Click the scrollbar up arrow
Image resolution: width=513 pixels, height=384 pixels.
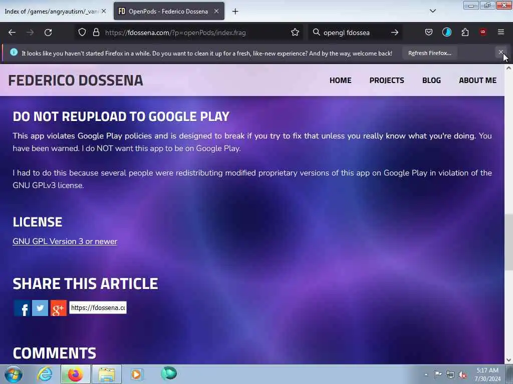tap(508, 68)
